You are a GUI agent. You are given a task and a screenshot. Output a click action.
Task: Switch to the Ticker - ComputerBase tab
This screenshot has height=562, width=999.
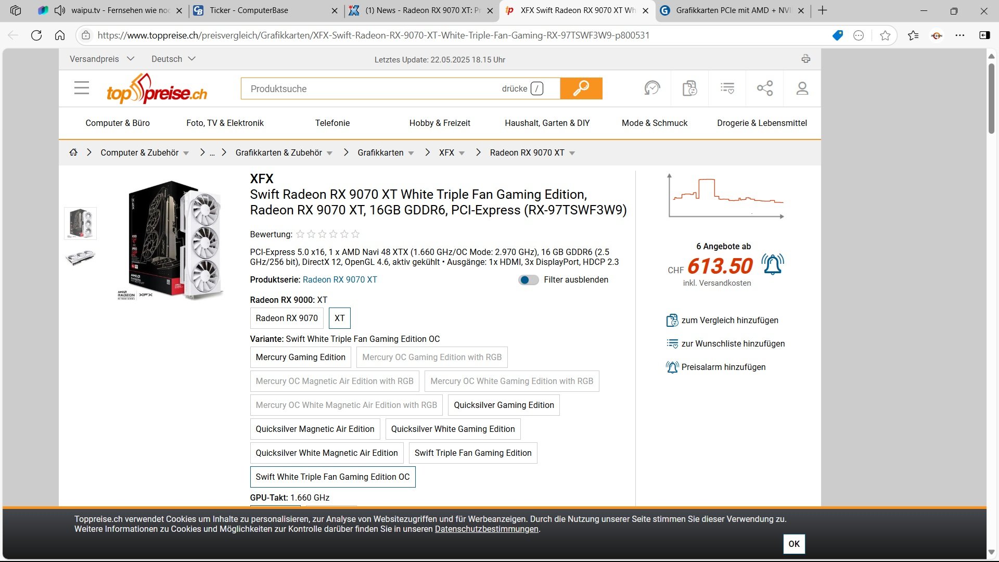[249, 10]
